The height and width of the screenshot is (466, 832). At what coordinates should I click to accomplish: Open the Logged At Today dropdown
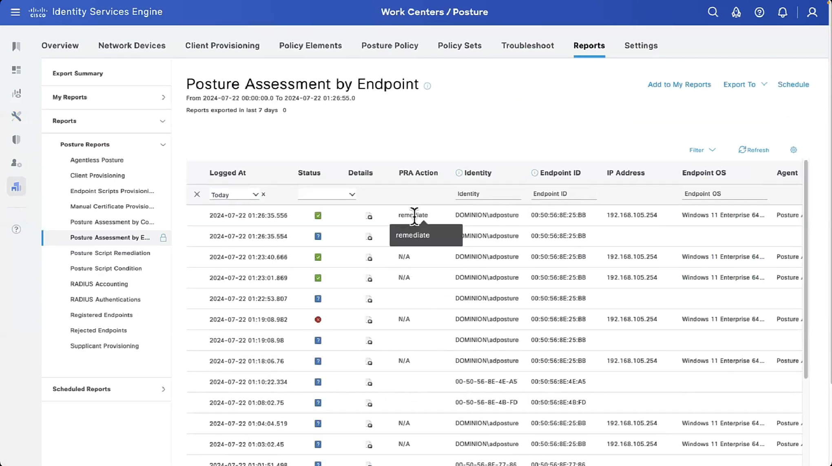tap(235, 195)
